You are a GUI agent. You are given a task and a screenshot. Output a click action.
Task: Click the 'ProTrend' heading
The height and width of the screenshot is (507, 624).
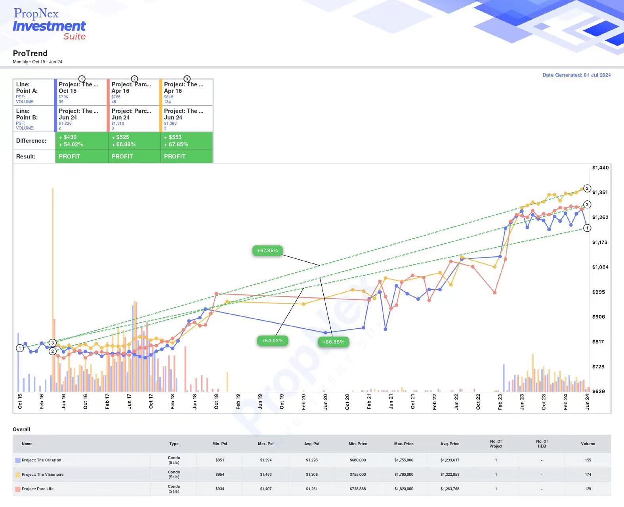click(x=30, y=53)
